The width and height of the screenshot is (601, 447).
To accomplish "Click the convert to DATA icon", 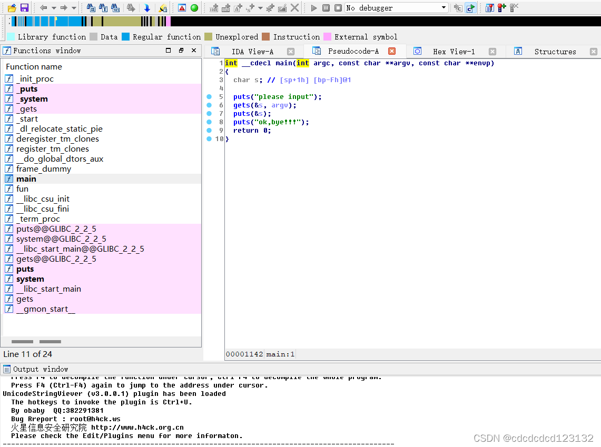I will tap(226, 8).
